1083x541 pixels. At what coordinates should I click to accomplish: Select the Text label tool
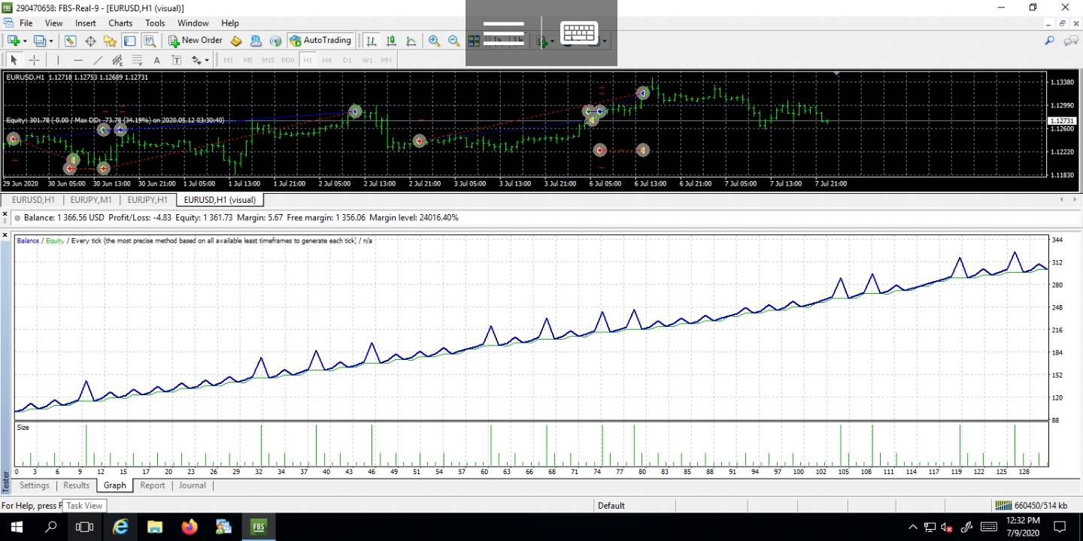tap(156, 60)
